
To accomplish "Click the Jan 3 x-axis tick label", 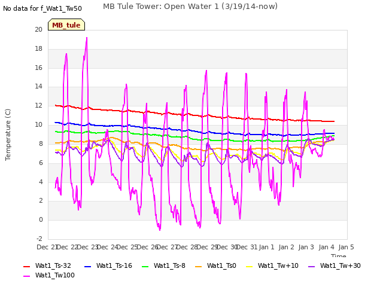I will pyautogui.click(x=306, y=247).
